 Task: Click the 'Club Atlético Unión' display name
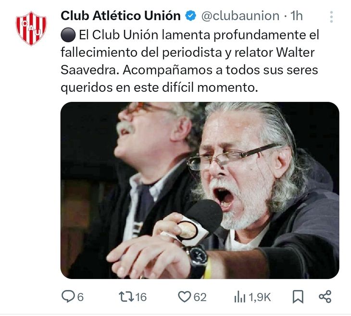[120, 16]
